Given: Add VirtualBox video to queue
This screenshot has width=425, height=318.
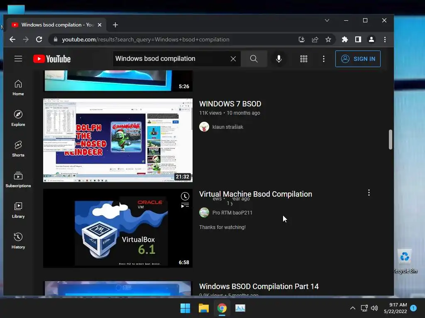Looking at the screenshot, I should click(185, 205).
